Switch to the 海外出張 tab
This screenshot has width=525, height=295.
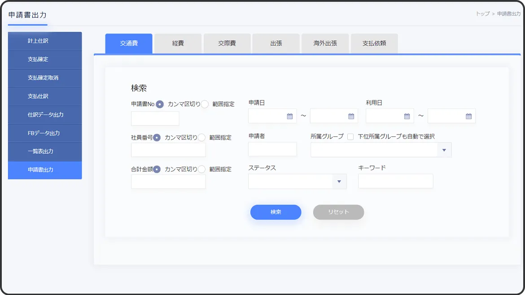tap(325, 43)
